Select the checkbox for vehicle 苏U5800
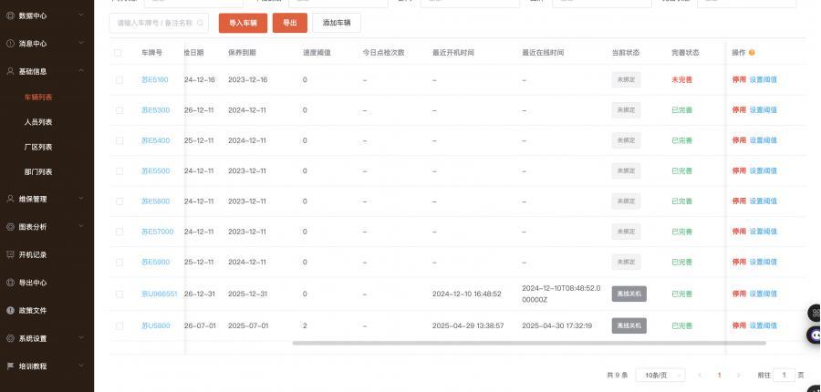Viewport: 821px width, 392px height. (119, 325)
